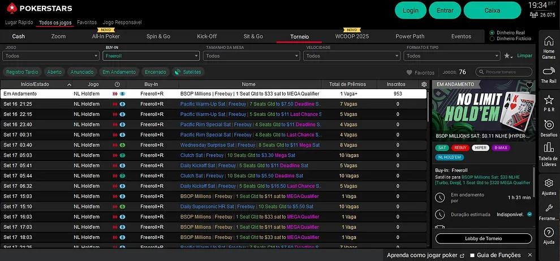The height and width of the screenshot is (261, 560).
Task: Click the No Limit Hold'em banner image
Action: 484,111
